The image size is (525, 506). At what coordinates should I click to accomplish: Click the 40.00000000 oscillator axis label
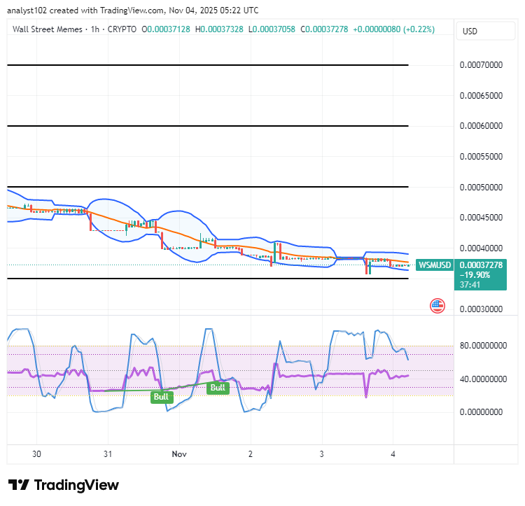483,379
